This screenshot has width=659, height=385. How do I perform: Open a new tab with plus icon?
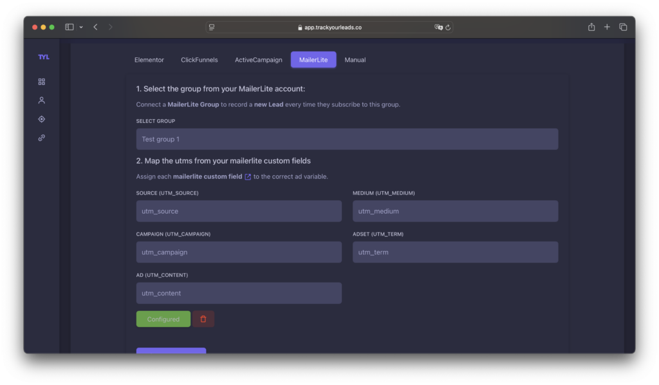click(x=607, y=27)
